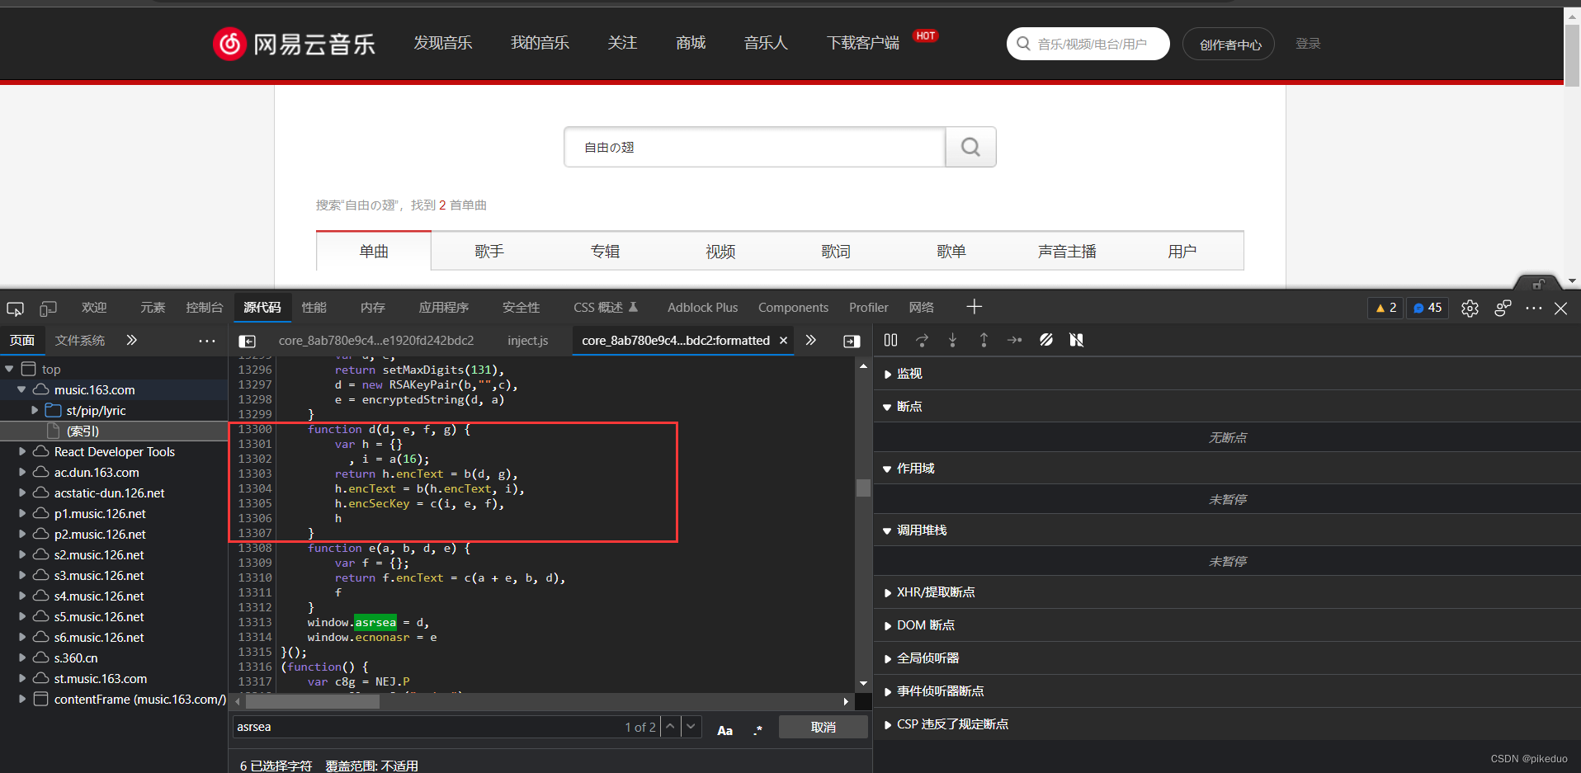Switch to 元素 Elements panel
The width and height of the screenshot is (1581, 773).
point(152,308)
